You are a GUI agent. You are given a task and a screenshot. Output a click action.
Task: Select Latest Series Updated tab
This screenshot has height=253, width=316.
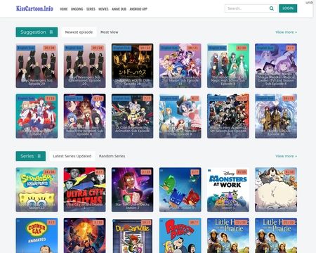tap(72, 156)
